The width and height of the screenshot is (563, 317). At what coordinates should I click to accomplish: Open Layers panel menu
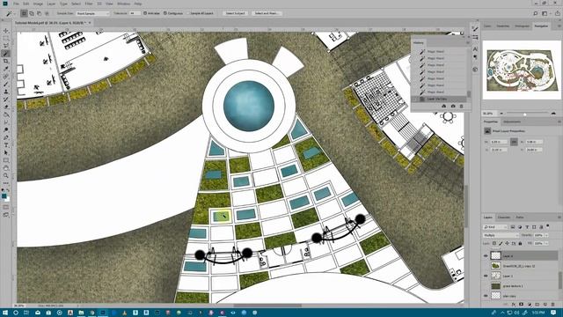point(559,217)
